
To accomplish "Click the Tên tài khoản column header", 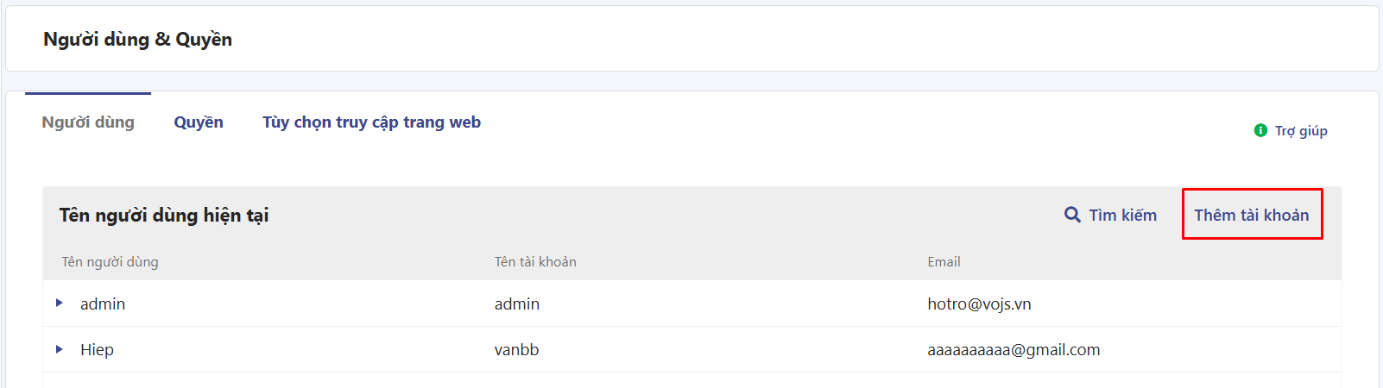I will (535, 261).
